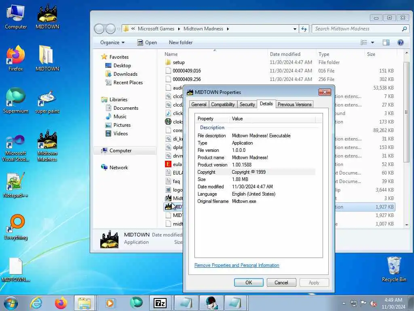Open Supermium taskbar icon

click(136, 303)
